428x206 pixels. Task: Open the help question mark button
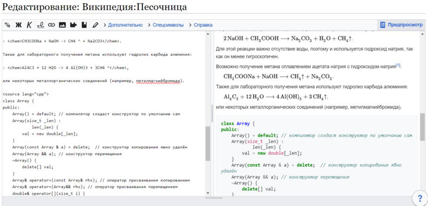tap(420, 198)
